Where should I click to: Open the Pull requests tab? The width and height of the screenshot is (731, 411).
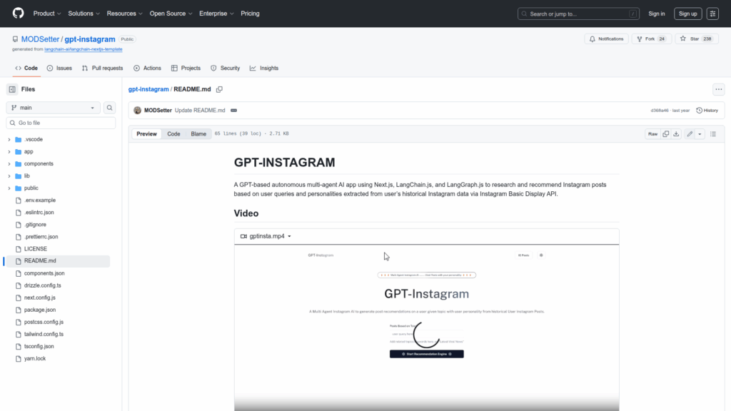click(x=103, y=68)
